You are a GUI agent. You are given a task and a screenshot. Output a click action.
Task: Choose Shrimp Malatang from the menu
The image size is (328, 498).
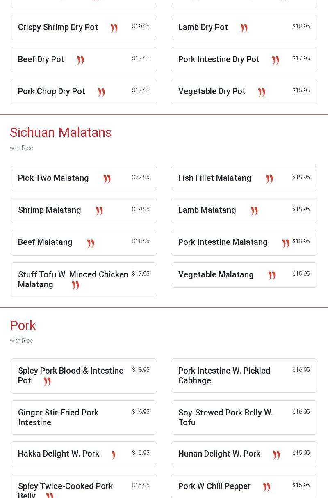tap(50, 210)
